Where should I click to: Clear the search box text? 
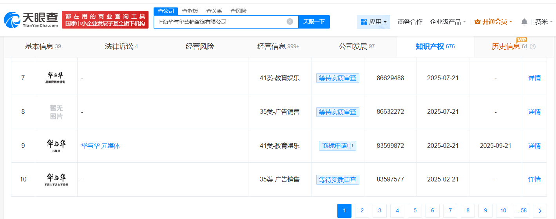tap(290, 22)
